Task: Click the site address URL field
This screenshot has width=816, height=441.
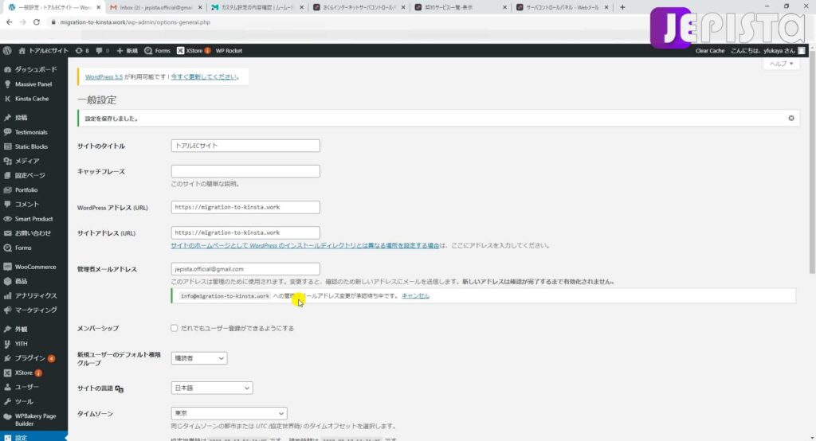Action: point(245,232)
